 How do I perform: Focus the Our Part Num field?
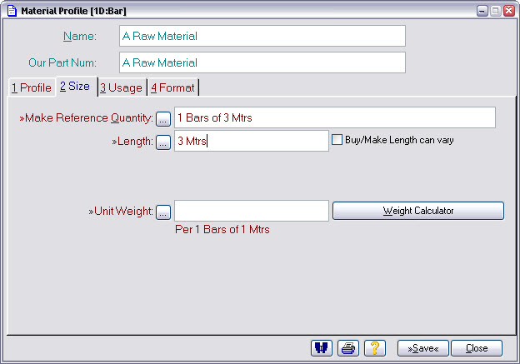click(x=262, y=62)
